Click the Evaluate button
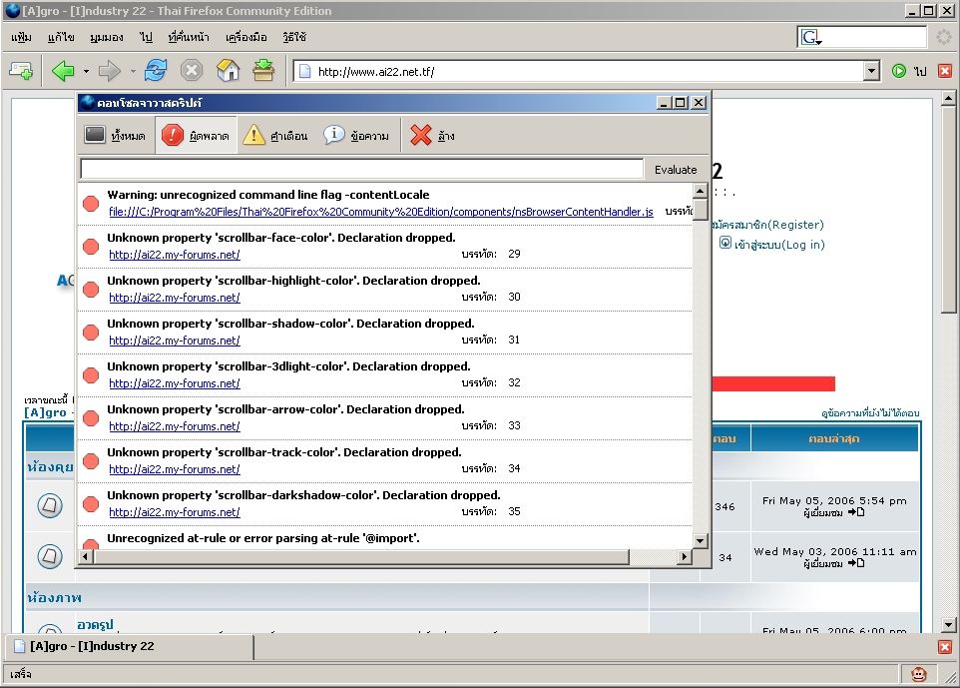This screenshot has height=688, width=960. point(676,170)
